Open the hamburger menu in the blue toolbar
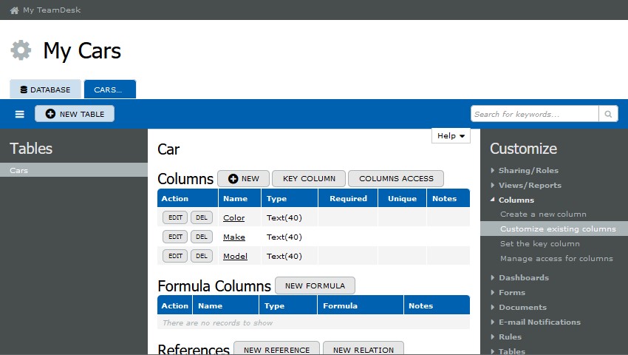 pos(20,114)
